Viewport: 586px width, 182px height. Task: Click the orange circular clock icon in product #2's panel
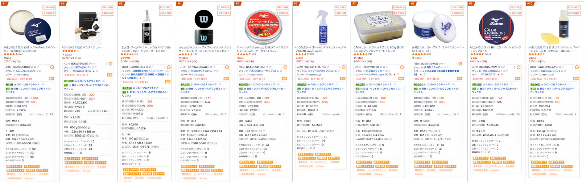click(110, 64)
